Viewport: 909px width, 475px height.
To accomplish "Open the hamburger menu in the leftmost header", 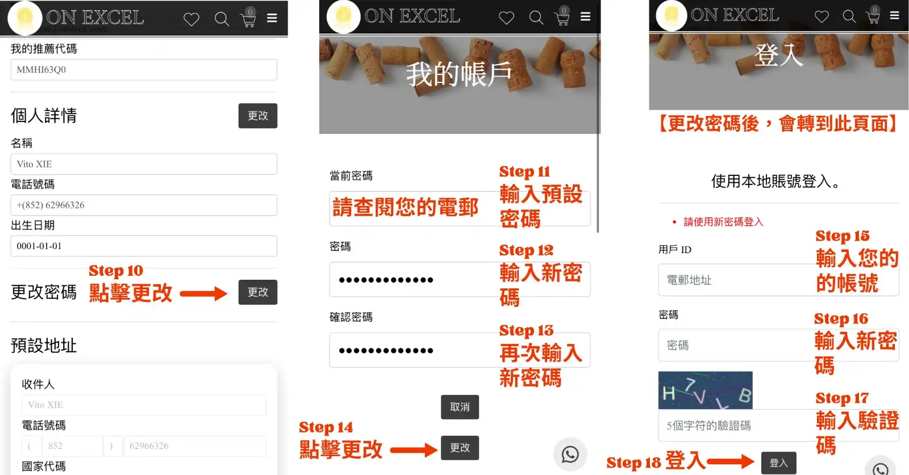I will (x=272, y=18).
